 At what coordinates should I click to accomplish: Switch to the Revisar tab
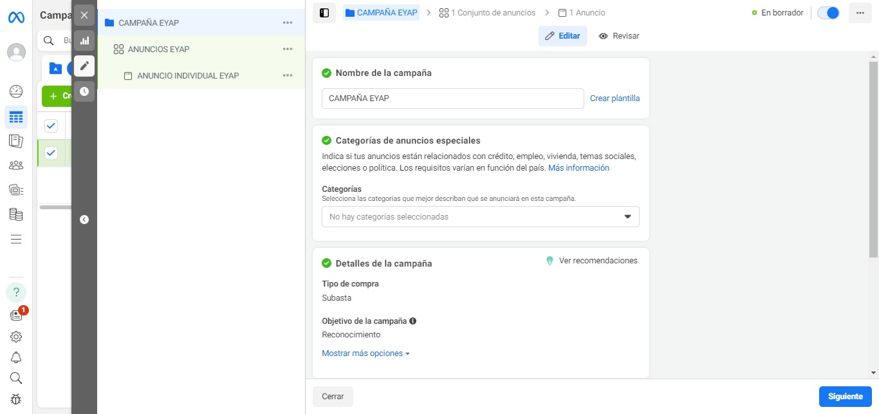pos(618,36)
